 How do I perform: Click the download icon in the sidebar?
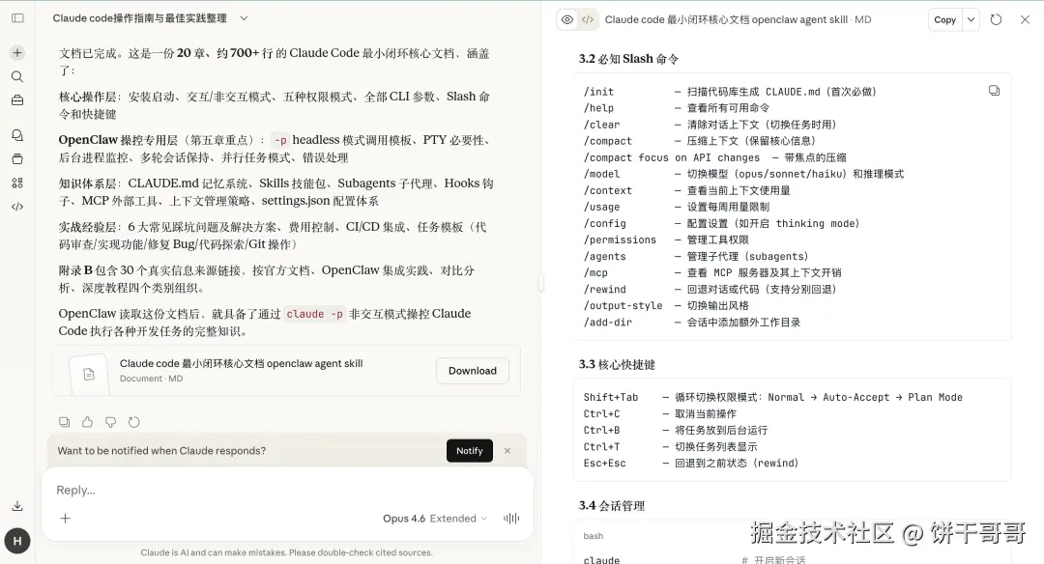pyautogui.click(x=17, y=506)
